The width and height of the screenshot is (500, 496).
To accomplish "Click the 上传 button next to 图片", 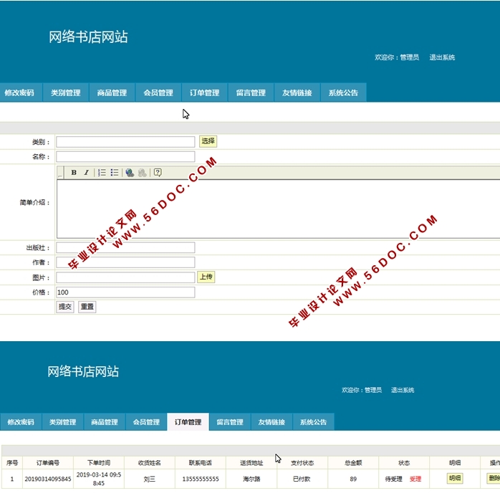I will 206,277.
